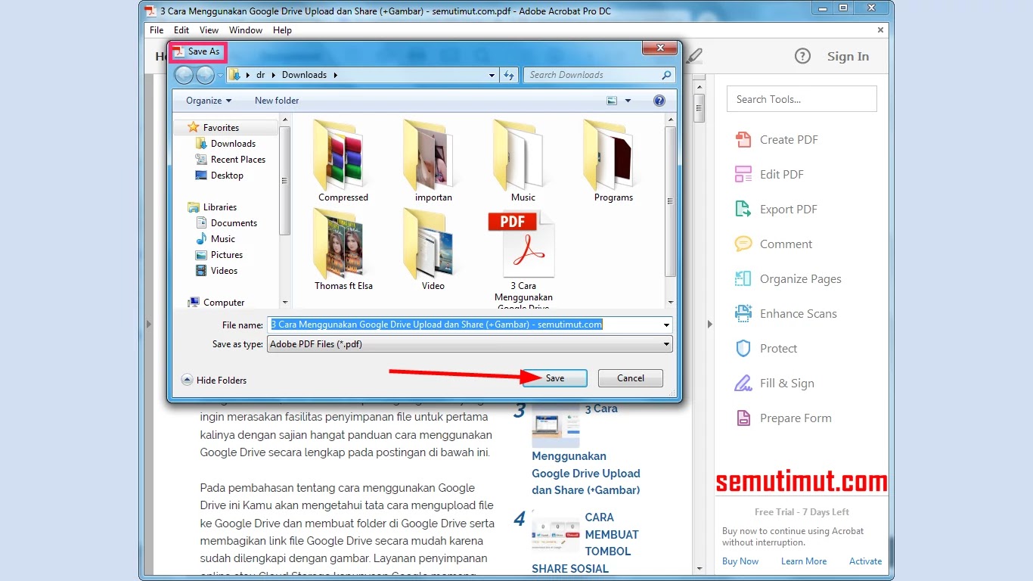Select Videos library
Image resolution: width=1033 pixels, height=581 pixels.
pyautogui.click(x=217, y=271)
